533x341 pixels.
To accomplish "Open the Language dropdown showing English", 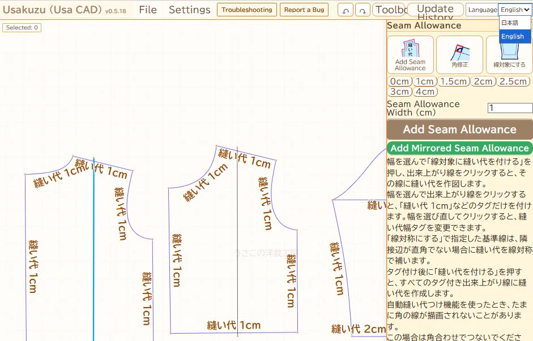I will (515, 10).
